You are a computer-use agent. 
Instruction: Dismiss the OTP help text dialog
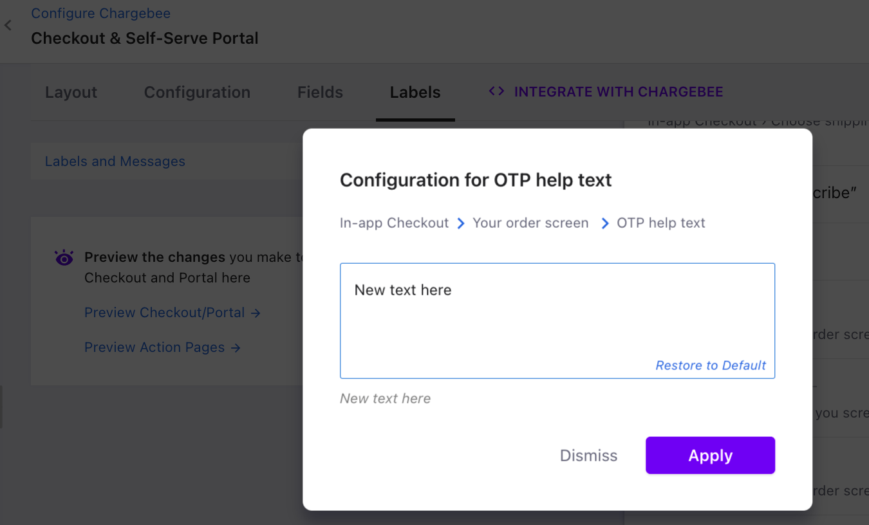coord(588,456)
